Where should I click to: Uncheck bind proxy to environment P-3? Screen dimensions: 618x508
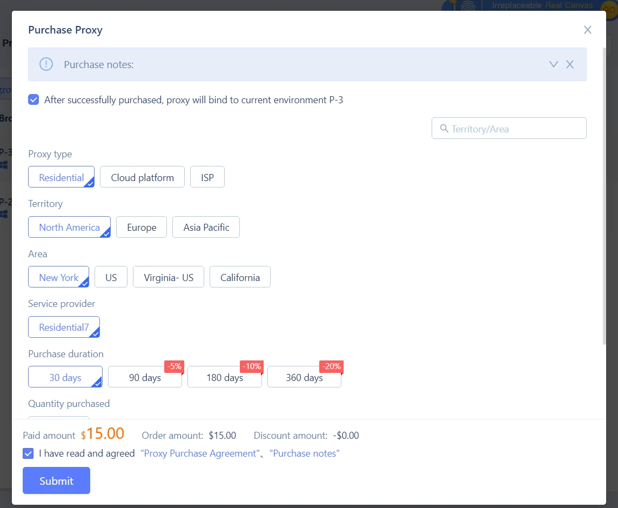coord(33,100)
